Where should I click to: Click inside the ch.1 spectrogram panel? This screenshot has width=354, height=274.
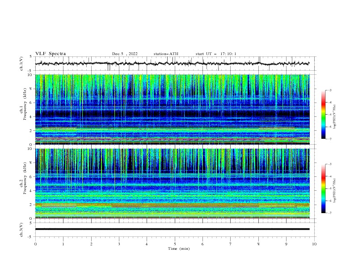click(172, 109)
